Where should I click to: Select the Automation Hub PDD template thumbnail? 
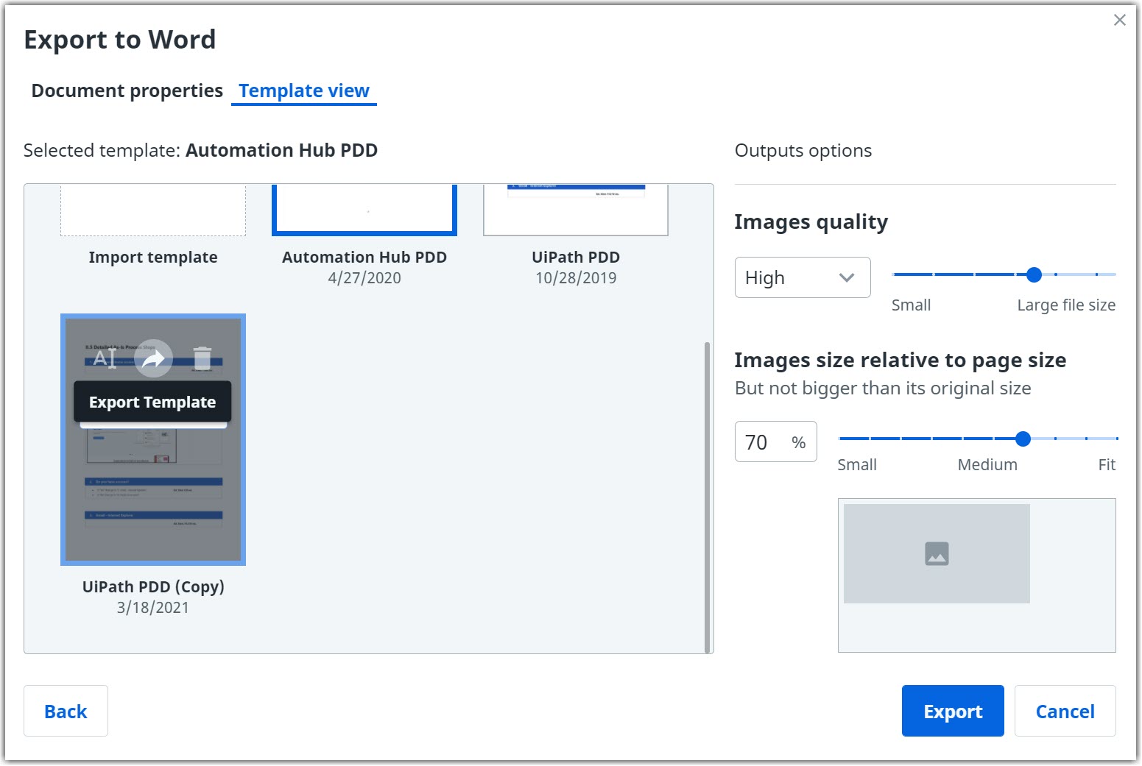tap(364, 210)
